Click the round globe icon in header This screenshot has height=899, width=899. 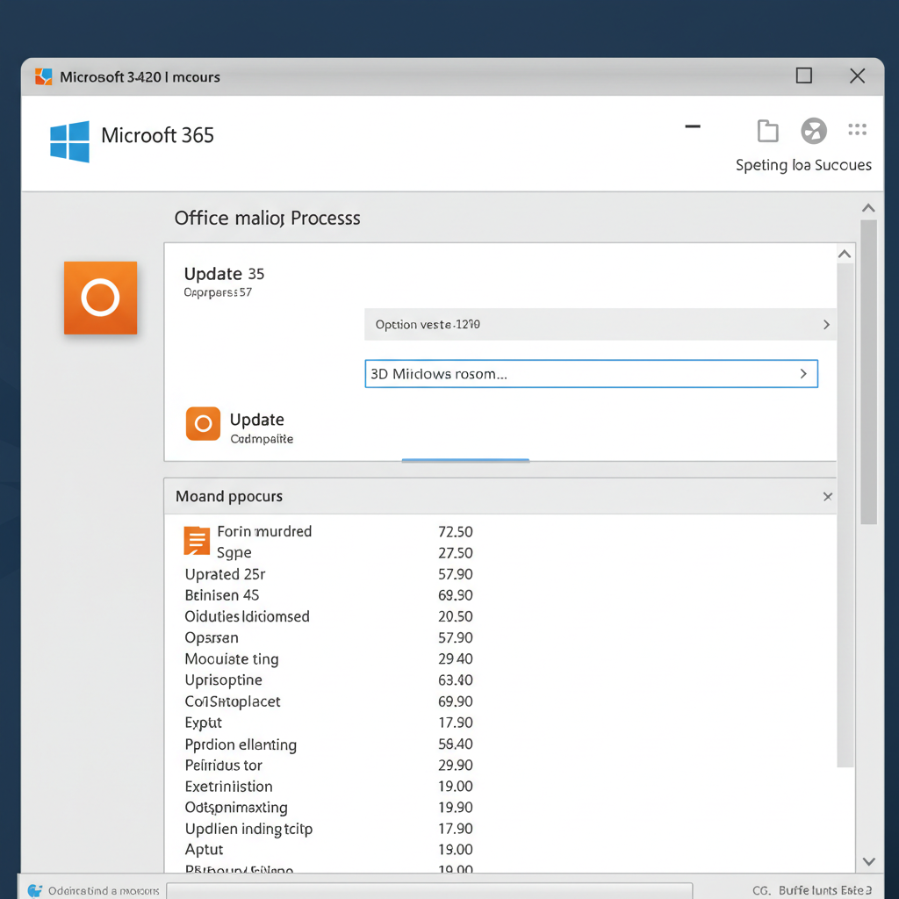[814, 131]
